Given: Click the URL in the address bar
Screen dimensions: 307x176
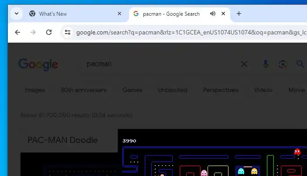Looking at the screenshot, I should click(191, 33).
